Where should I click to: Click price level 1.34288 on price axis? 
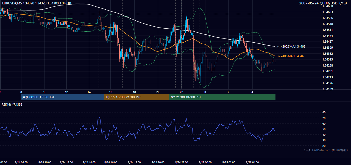pyautogui.click(x=328, y=65)
